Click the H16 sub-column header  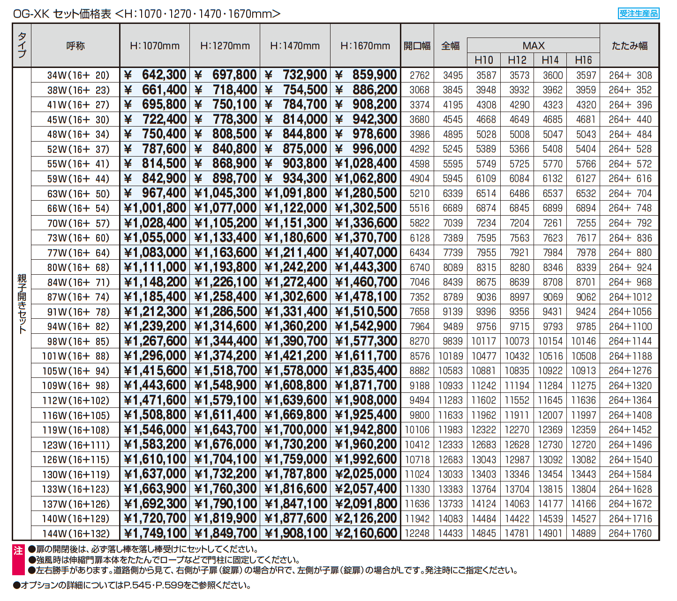[583, 60]
